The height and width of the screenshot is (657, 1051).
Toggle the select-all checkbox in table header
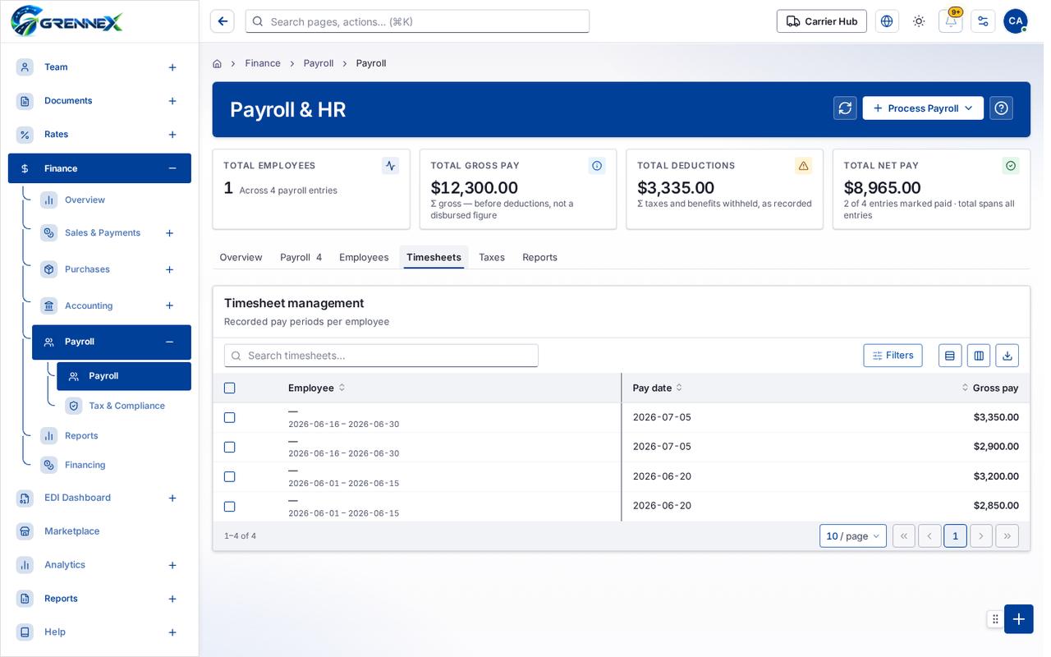point(230,388)
